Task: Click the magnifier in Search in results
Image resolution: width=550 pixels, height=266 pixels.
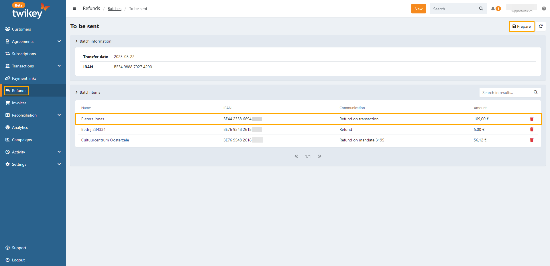Action: [535, 92]
